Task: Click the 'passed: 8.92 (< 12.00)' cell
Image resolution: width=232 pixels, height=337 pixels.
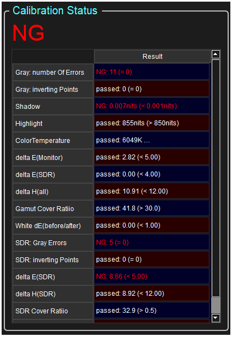Action: tap(151, 294)
